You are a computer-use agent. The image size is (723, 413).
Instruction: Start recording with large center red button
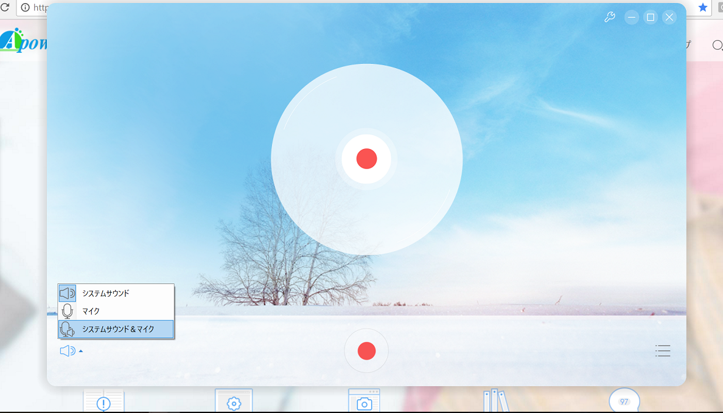(x=366, y=159)
